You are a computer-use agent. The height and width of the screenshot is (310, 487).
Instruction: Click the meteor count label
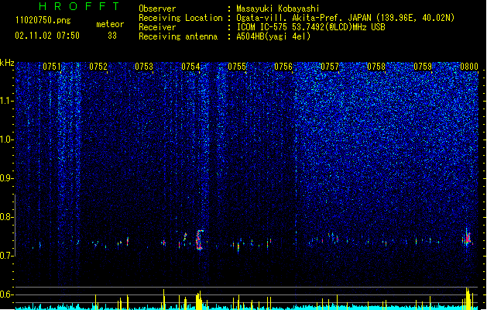tap(110, 24)
